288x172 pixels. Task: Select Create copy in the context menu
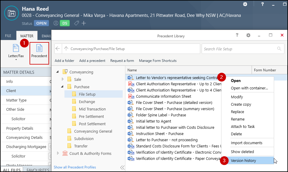click(x=241, y=104)
